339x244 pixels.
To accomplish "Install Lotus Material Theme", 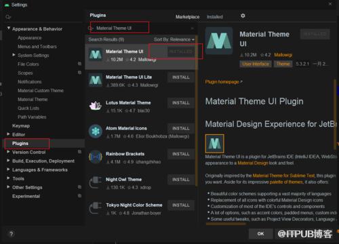I will 181,103.
